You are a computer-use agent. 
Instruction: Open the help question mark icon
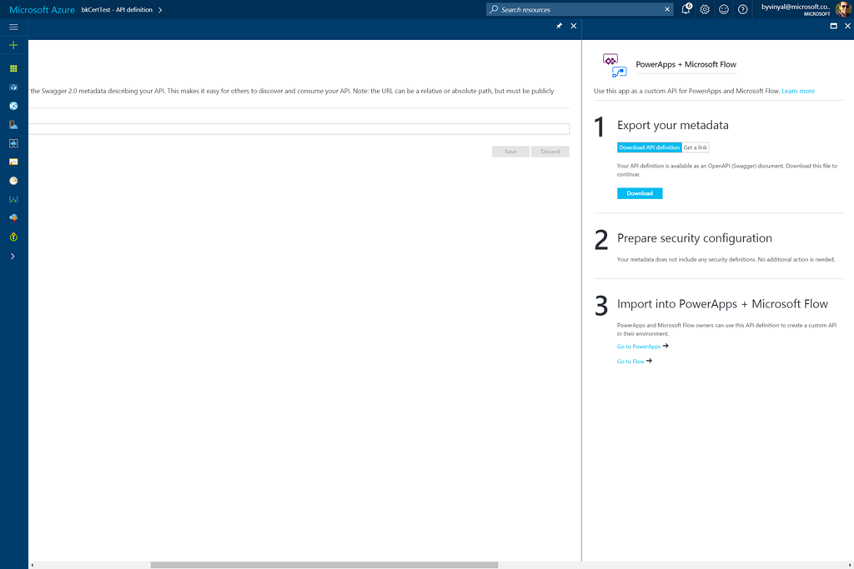point(743,10)
